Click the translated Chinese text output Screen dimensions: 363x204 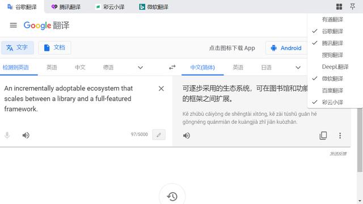[x=245, y=93]
